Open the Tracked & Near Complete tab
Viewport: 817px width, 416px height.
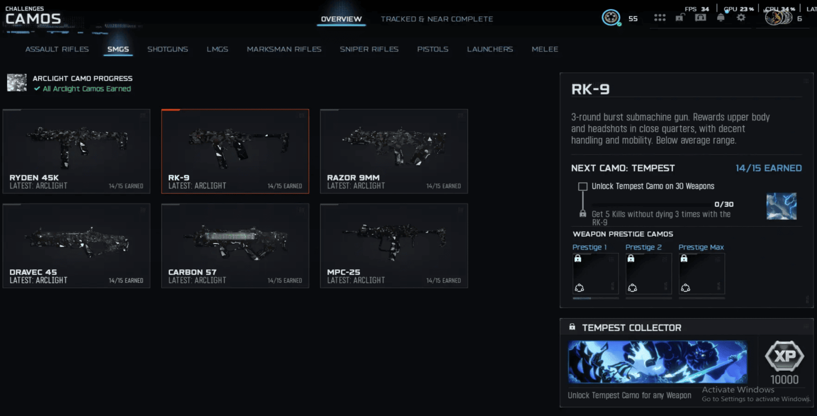437,19
